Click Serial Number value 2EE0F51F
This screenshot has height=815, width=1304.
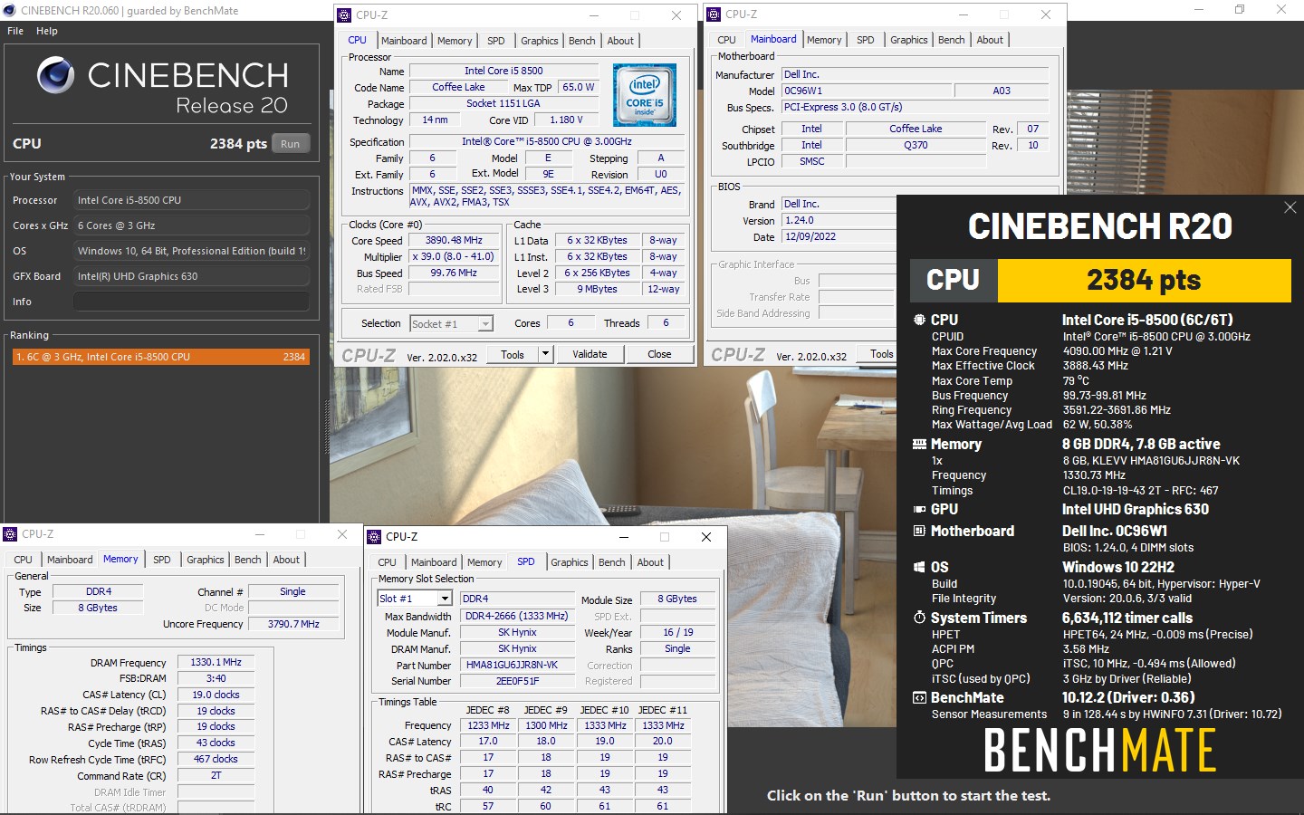(x=516, y=682)
